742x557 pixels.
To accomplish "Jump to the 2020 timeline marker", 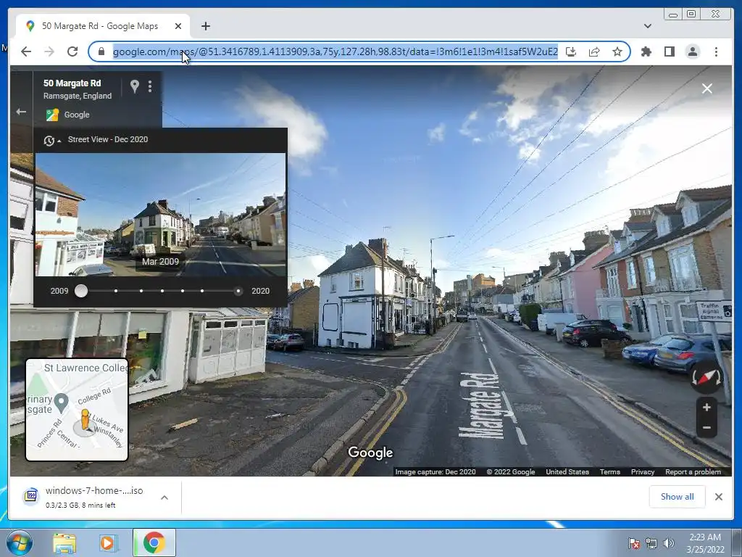I will (238, 291).
